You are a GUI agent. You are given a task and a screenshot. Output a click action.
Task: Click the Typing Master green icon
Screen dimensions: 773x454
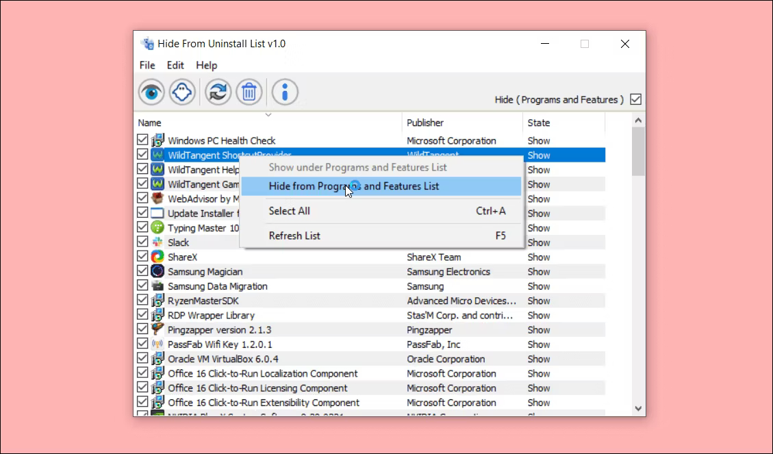coord(157,228)
